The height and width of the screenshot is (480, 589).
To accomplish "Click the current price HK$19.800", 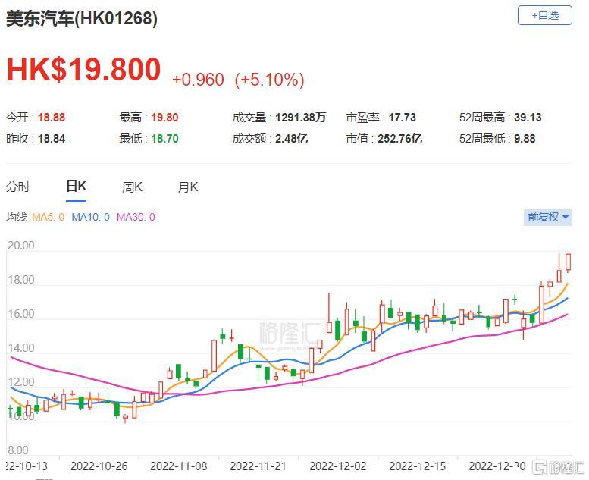I will (x=84, y=69).
